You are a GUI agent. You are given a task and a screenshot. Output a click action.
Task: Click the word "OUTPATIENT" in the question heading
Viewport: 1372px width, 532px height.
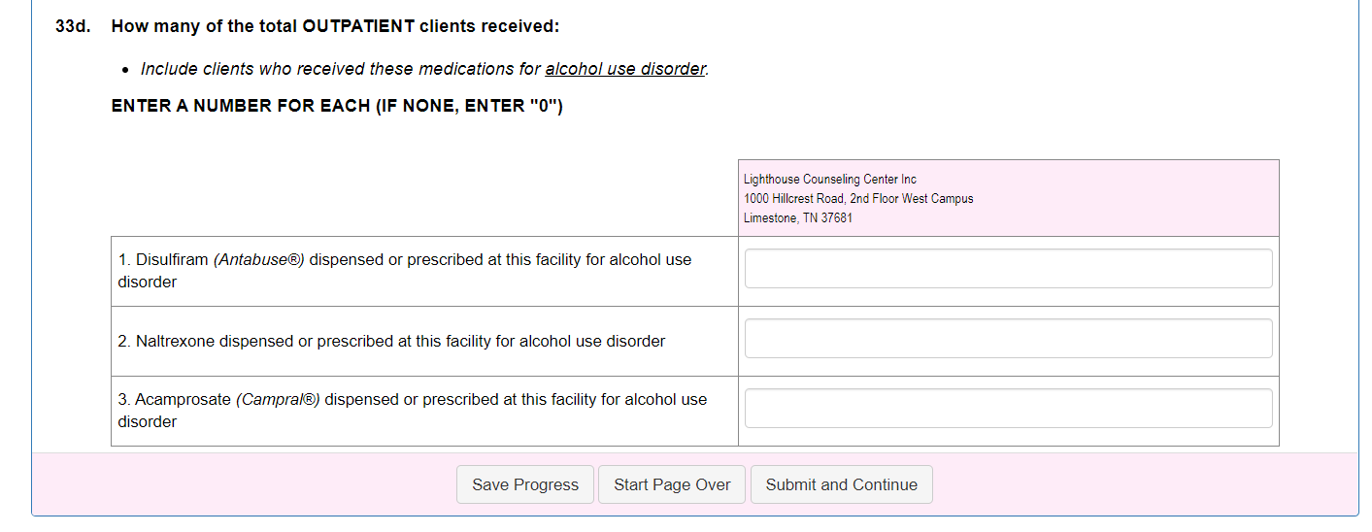(x=358, y=26)
